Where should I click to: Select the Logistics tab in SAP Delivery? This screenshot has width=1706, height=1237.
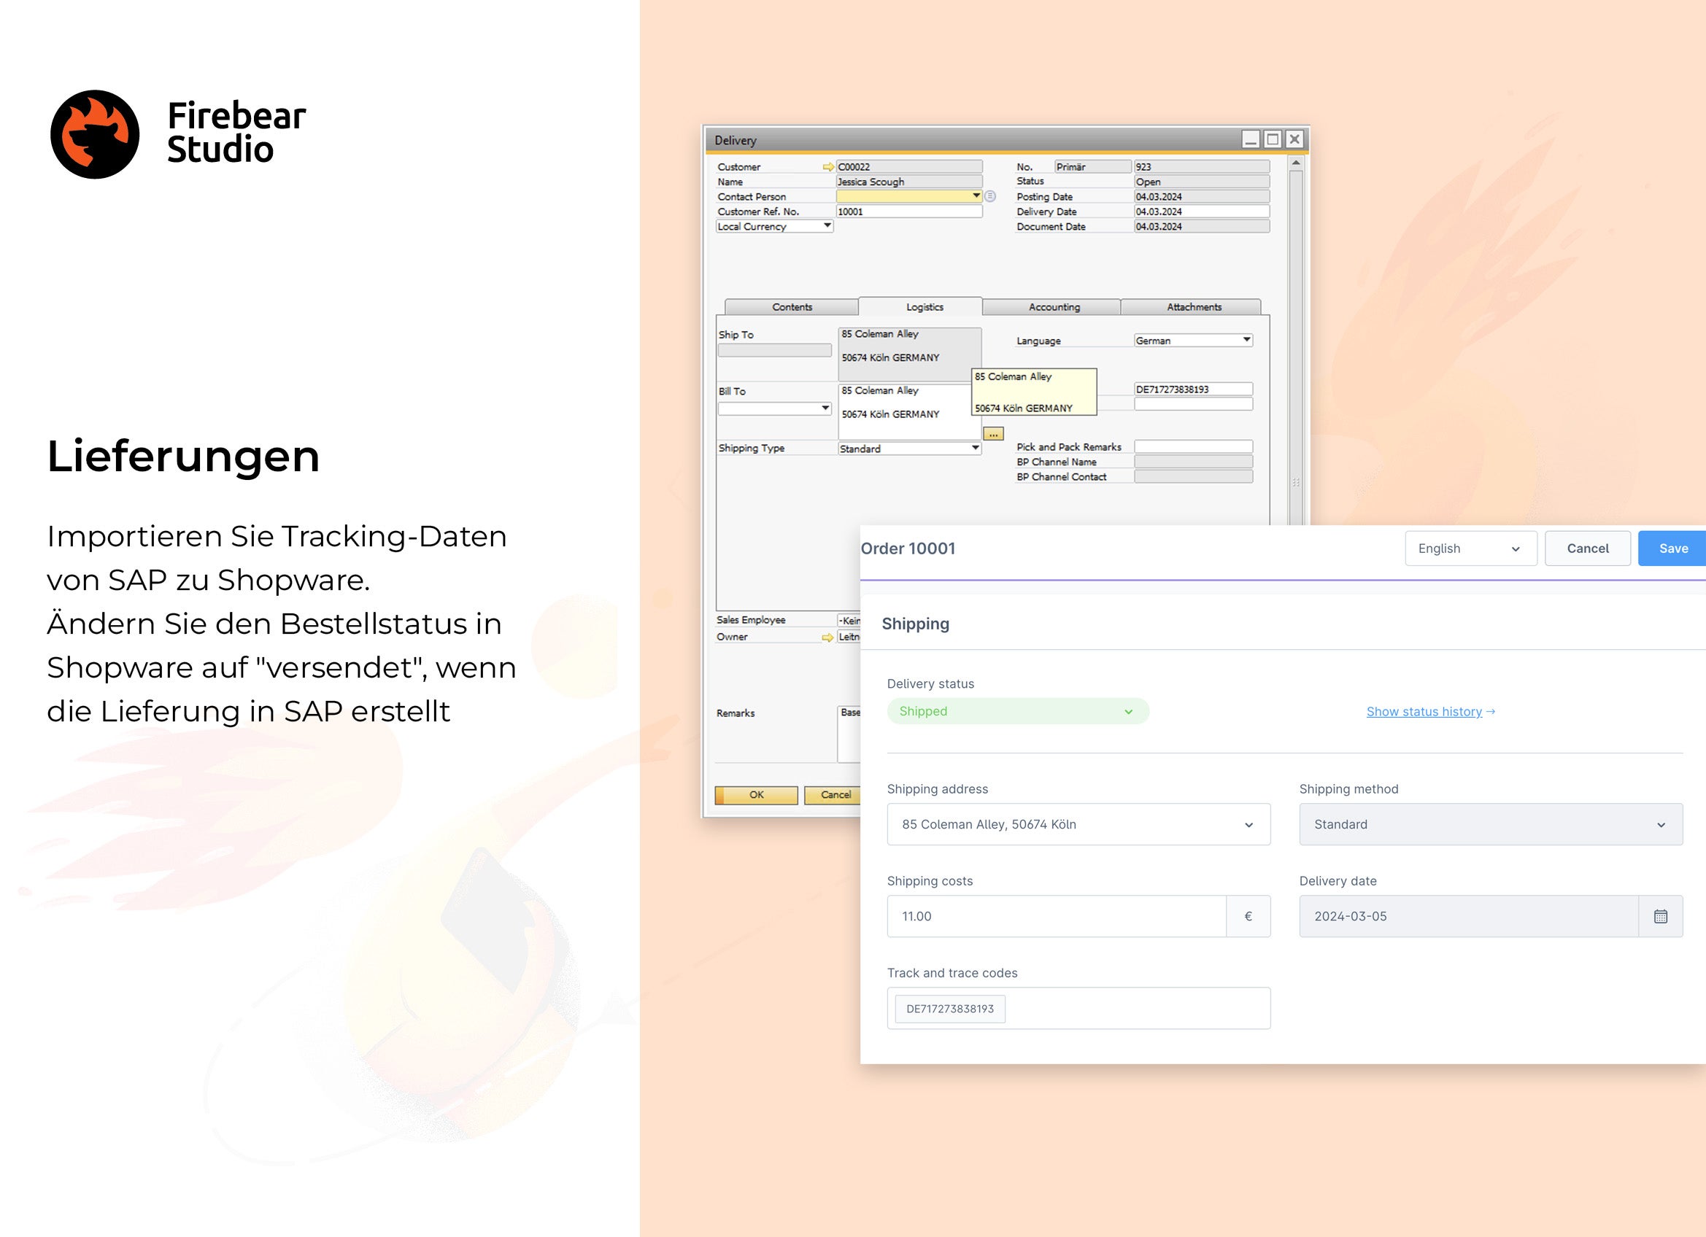point(923,306)
